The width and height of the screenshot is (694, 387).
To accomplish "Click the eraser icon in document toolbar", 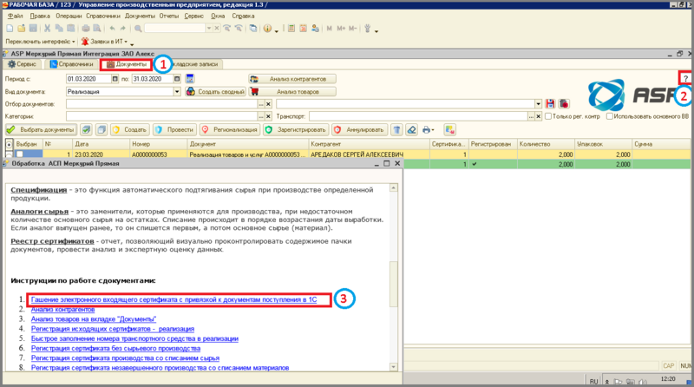I will (409, 129).
